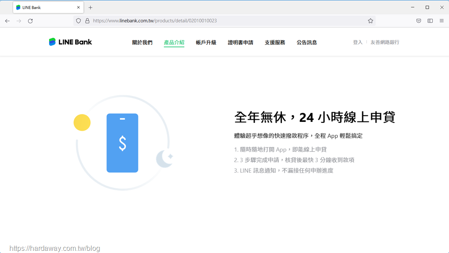The image size is (449, 253).
Task: Reload the page with the refresh icon
Action: click(30, 21)
